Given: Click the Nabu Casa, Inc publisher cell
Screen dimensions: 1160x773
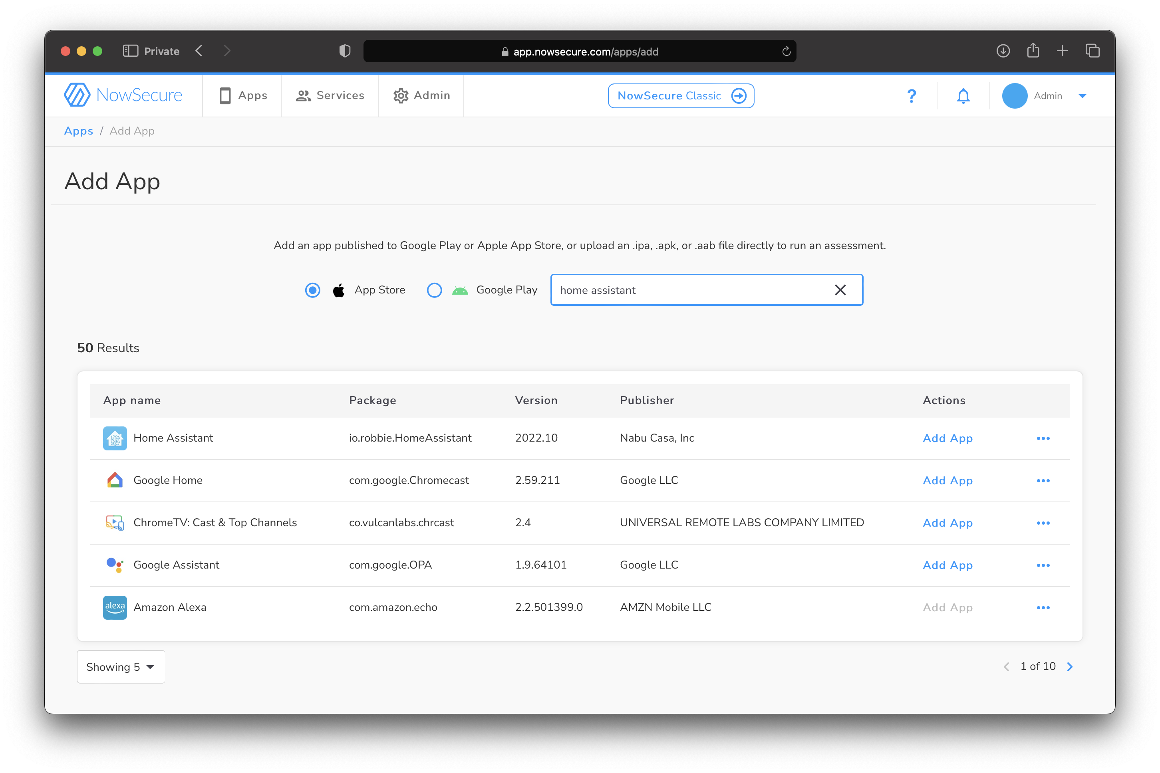Looking at the screenshot, I should pyautogui.click(x=657, y=438).
